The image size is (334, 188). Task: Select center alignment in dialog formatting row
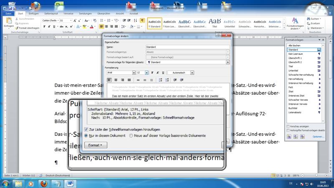[x=116, y=80]
